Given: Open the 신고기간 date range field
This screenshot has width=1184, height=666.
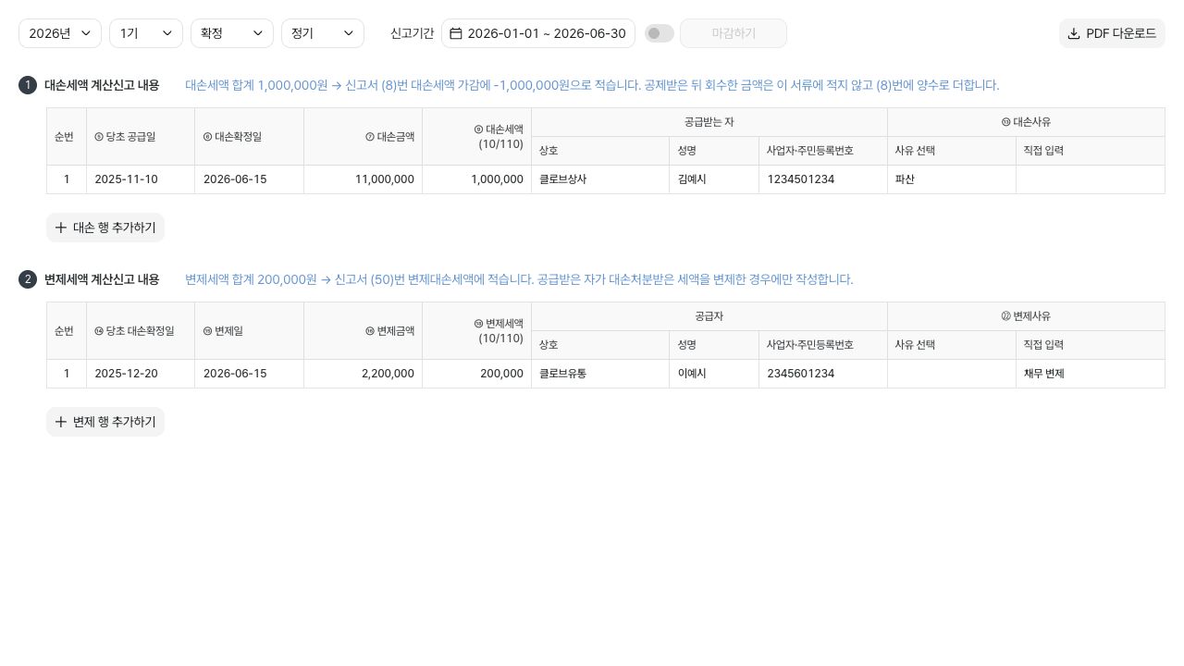Looking at the screenshot, I should point(538,33).
